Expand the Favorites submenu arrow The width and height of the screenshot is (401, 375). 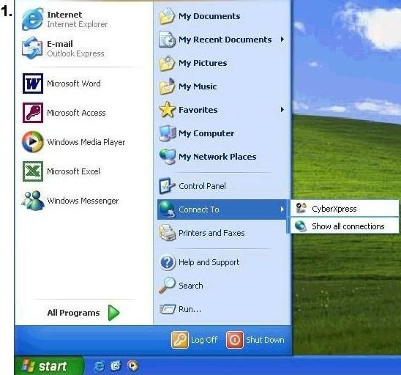[282, 110]
